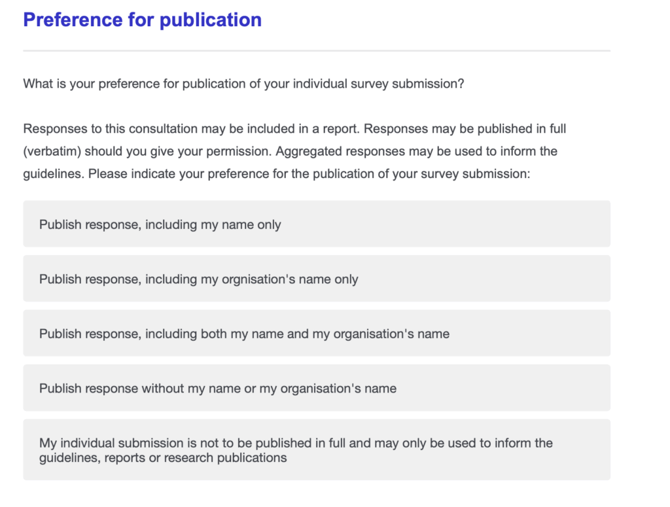The image size is (670, 507).
Task: Click "guidelines, reports or research publications" line
Action: click(x=163, y=458)
